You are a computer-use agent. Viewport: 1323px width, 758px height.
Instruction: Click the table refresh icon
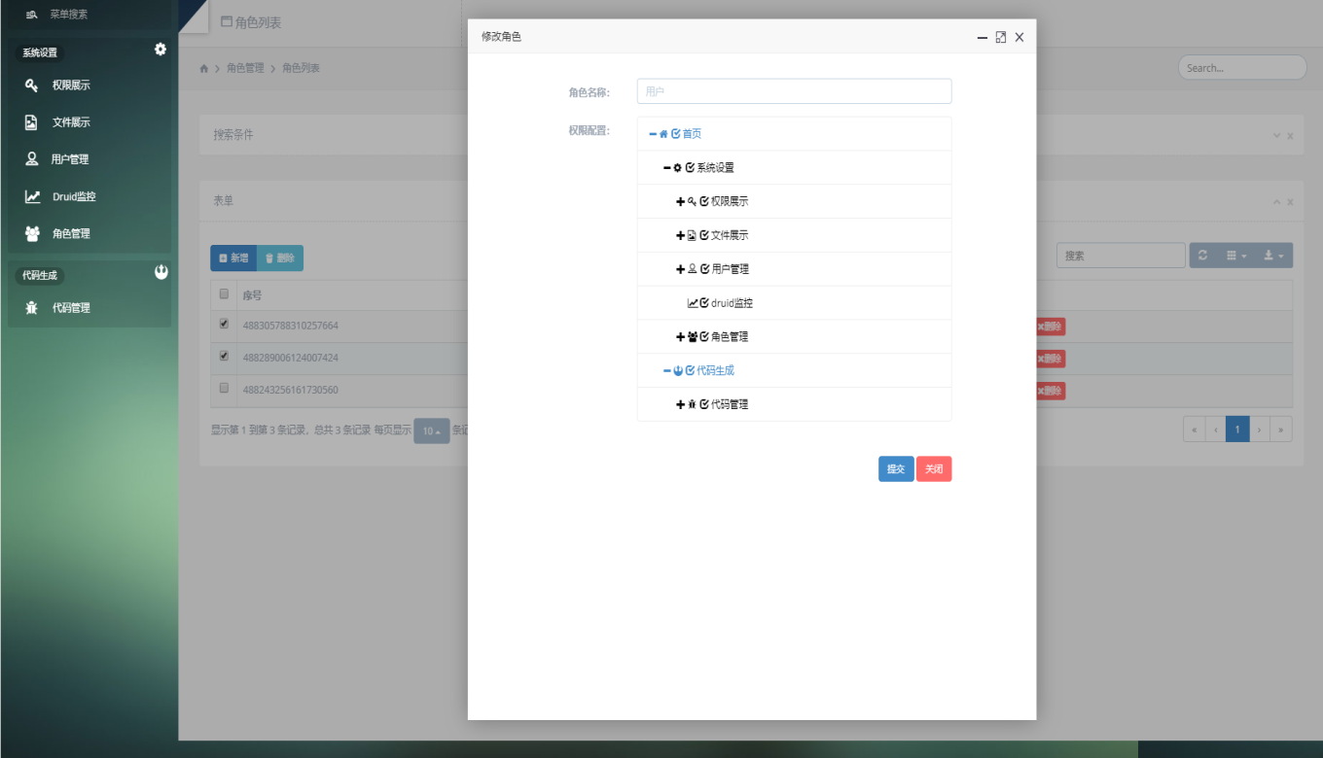[x=1203, y=255]
